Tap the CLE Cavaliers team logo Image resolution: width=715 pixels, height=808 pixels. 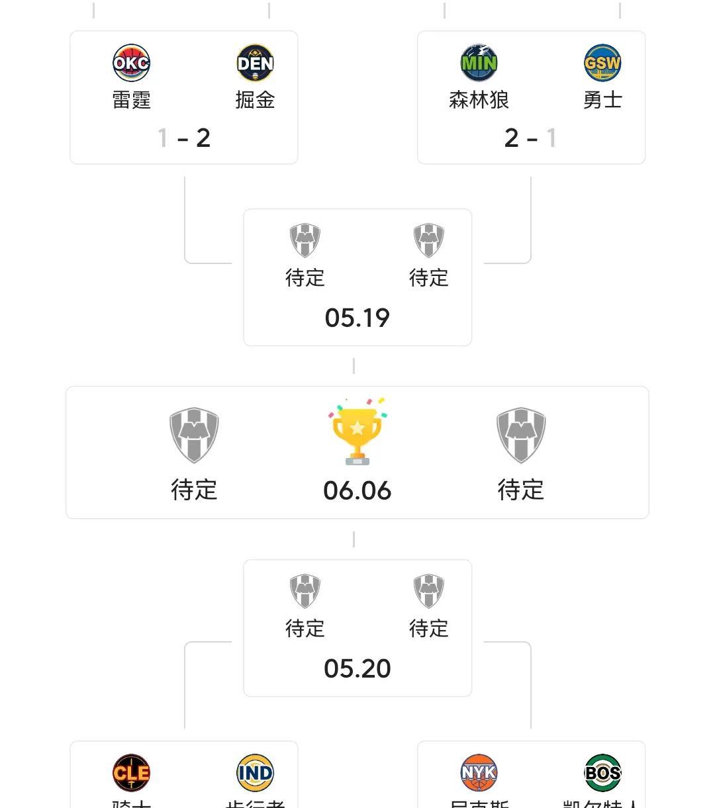pyautogui.click(x=131, y=772)
